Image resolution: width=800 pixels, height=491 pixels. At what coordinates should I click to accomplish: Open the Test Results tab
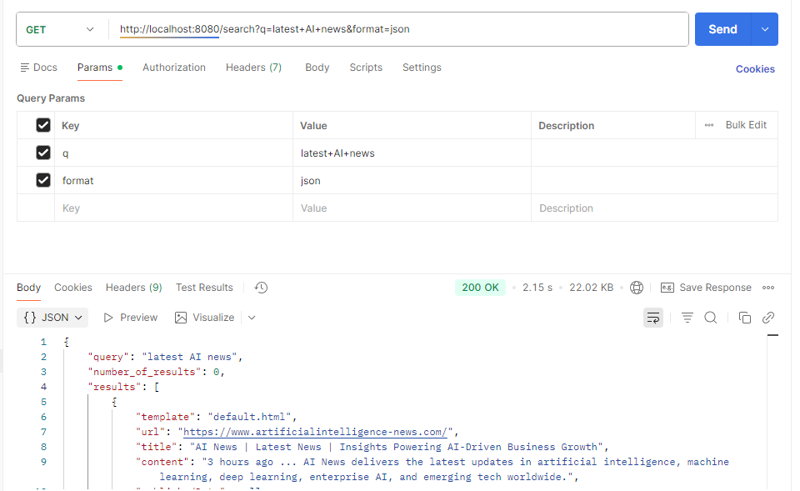[204, 287]
